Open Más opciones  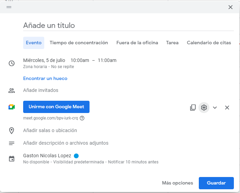(x=177, y=183)
